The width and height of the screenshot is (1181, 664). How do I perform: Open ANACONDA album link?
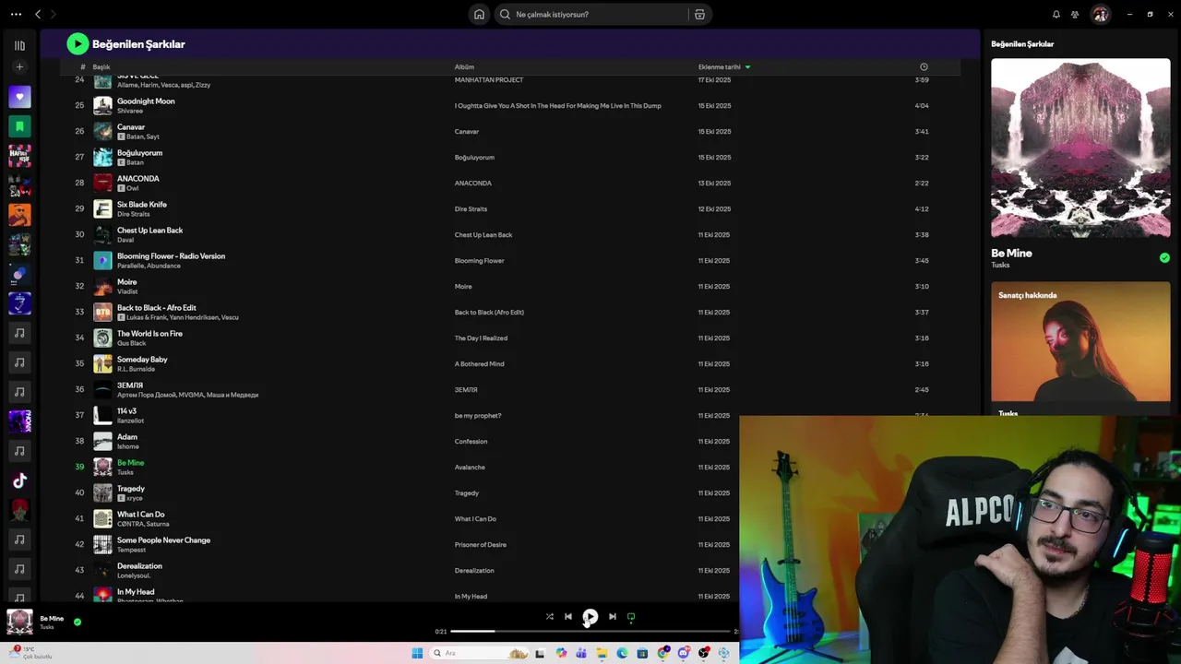click(473, 183)
